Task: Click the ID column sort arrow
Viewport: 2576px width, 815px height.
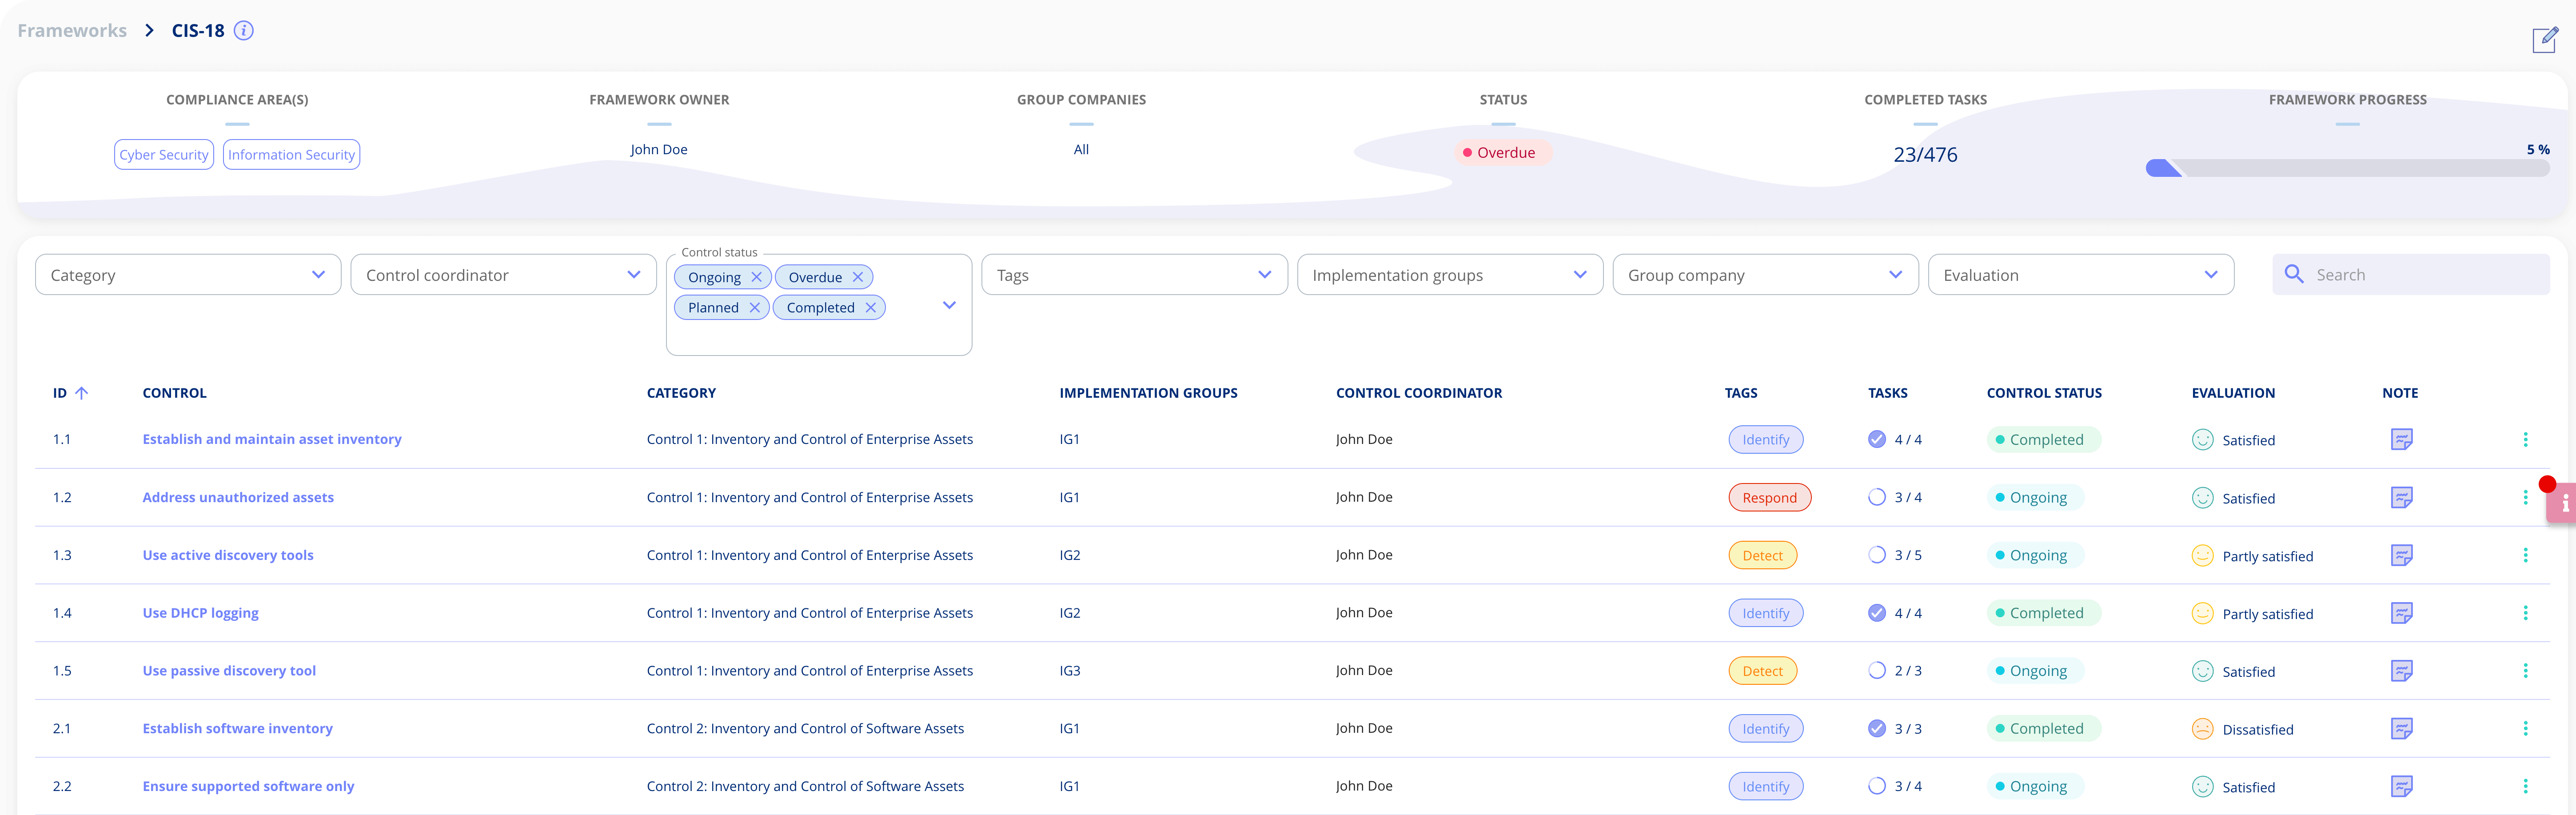Action: (82, 393)
